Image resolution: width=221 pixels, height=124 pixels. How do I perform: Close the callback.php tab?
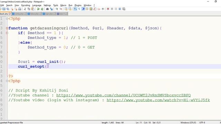coord(10,14)
